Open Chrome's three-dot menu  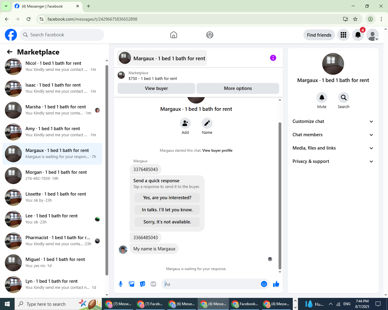(x=381, y=19)
